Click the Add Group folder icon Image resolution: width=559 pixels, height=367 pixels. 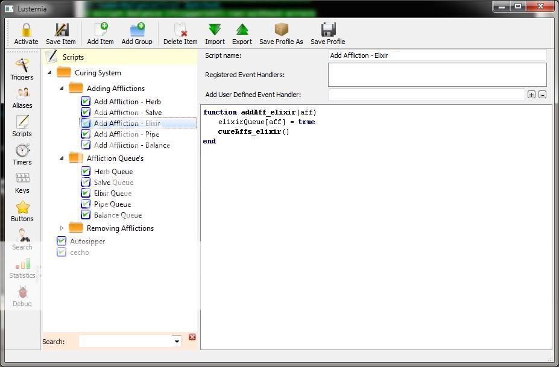(137, 30)
